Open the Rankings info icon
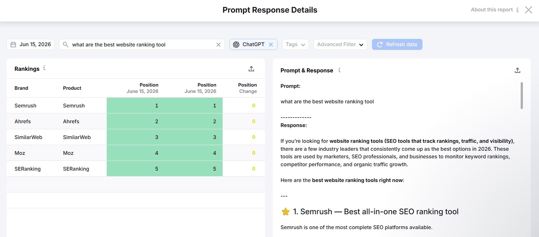 click(44, 68)
